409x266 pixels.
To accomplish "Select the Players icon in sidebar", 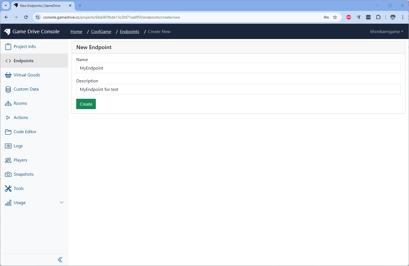I will [8, 160].
